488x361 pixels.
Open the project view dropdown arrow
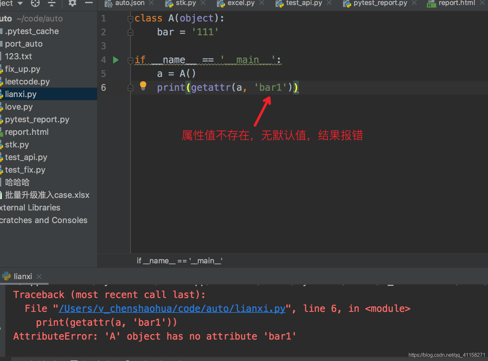(20, 3)
